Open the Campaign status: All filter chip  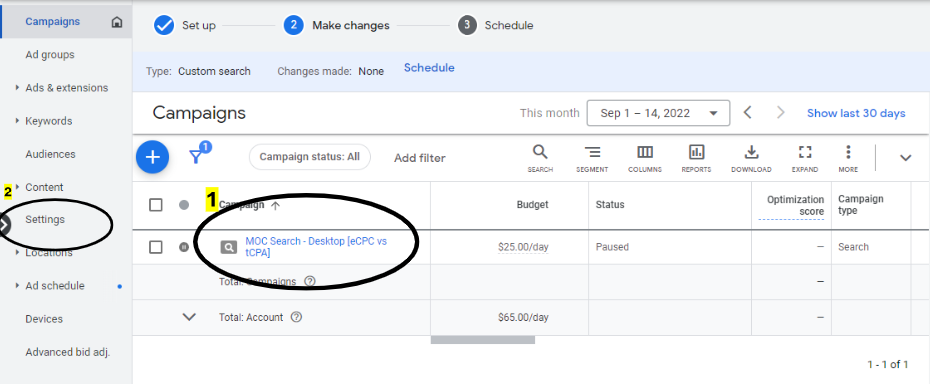tap(309, 157)
